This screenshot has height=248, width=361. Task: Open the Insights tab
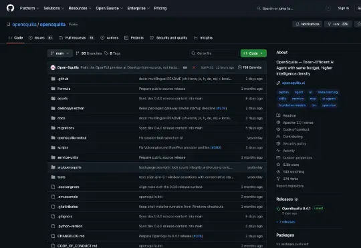(x=203, y=37)
